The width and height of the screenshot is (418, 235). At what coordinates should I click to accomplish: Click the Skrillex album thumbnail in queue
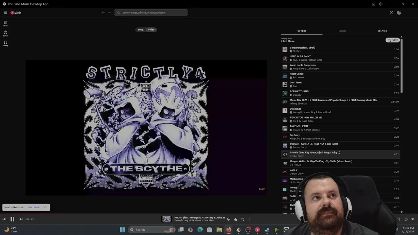click(x=285, y=49)
